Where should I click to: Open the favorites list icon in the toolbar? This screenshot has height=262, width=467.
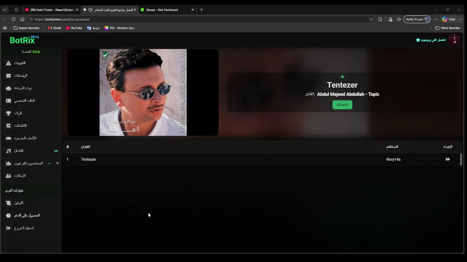coord(399,19)
